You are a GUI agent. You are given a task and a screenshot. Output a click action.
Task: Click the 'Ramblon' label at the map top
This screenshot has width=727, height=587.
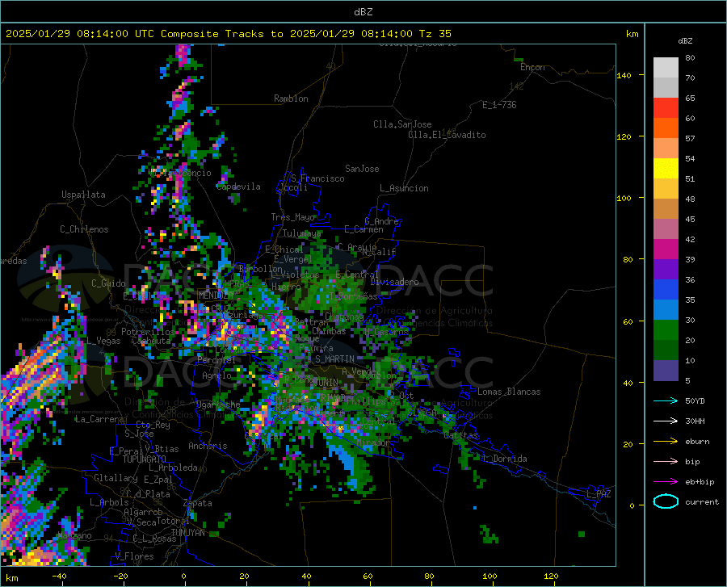coord(291,99)
